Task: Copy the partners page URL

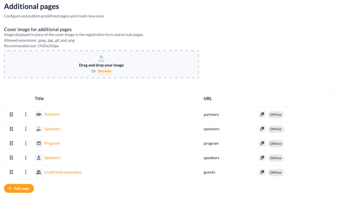Action: (262, 115)
